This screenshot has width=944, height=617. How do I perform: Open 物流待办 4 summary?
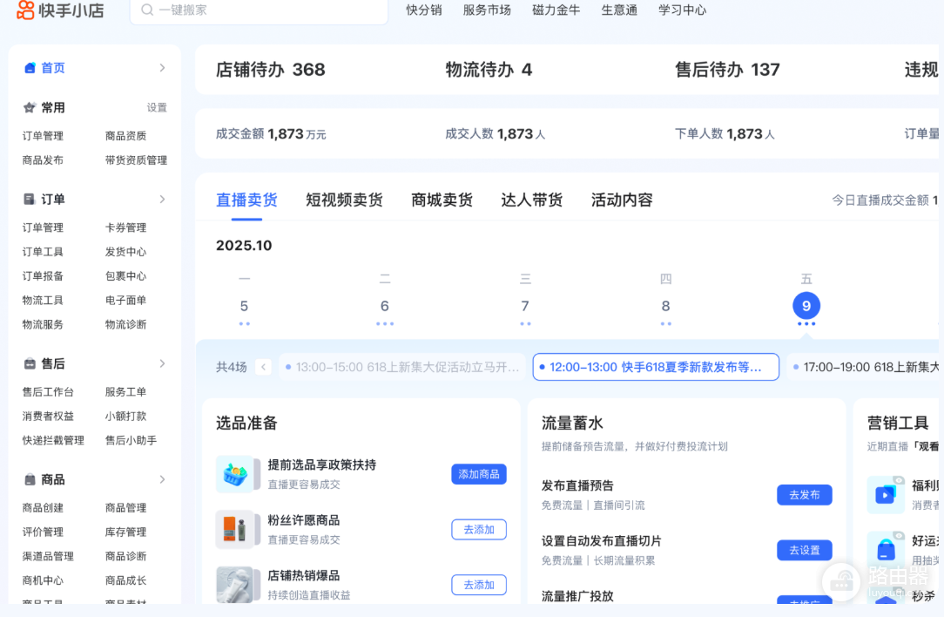point(489,70)
